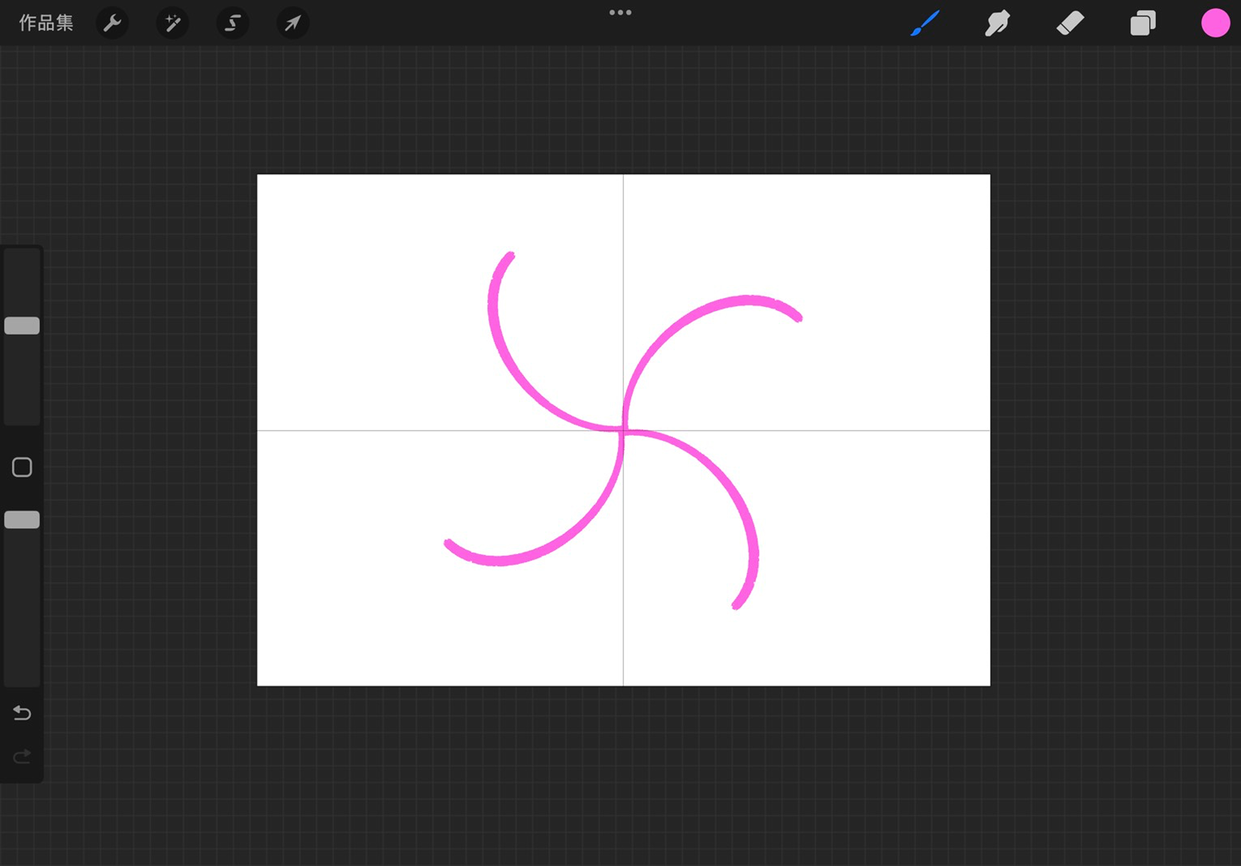Open the Actions wrench menu
Viewport: 1241px width, 866px height.
tap(112, 23)
